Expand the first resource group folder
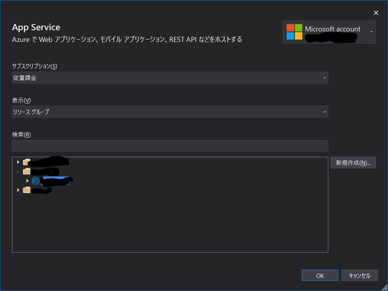This screenshot has height=291, width=388. [x=18, y=162]
